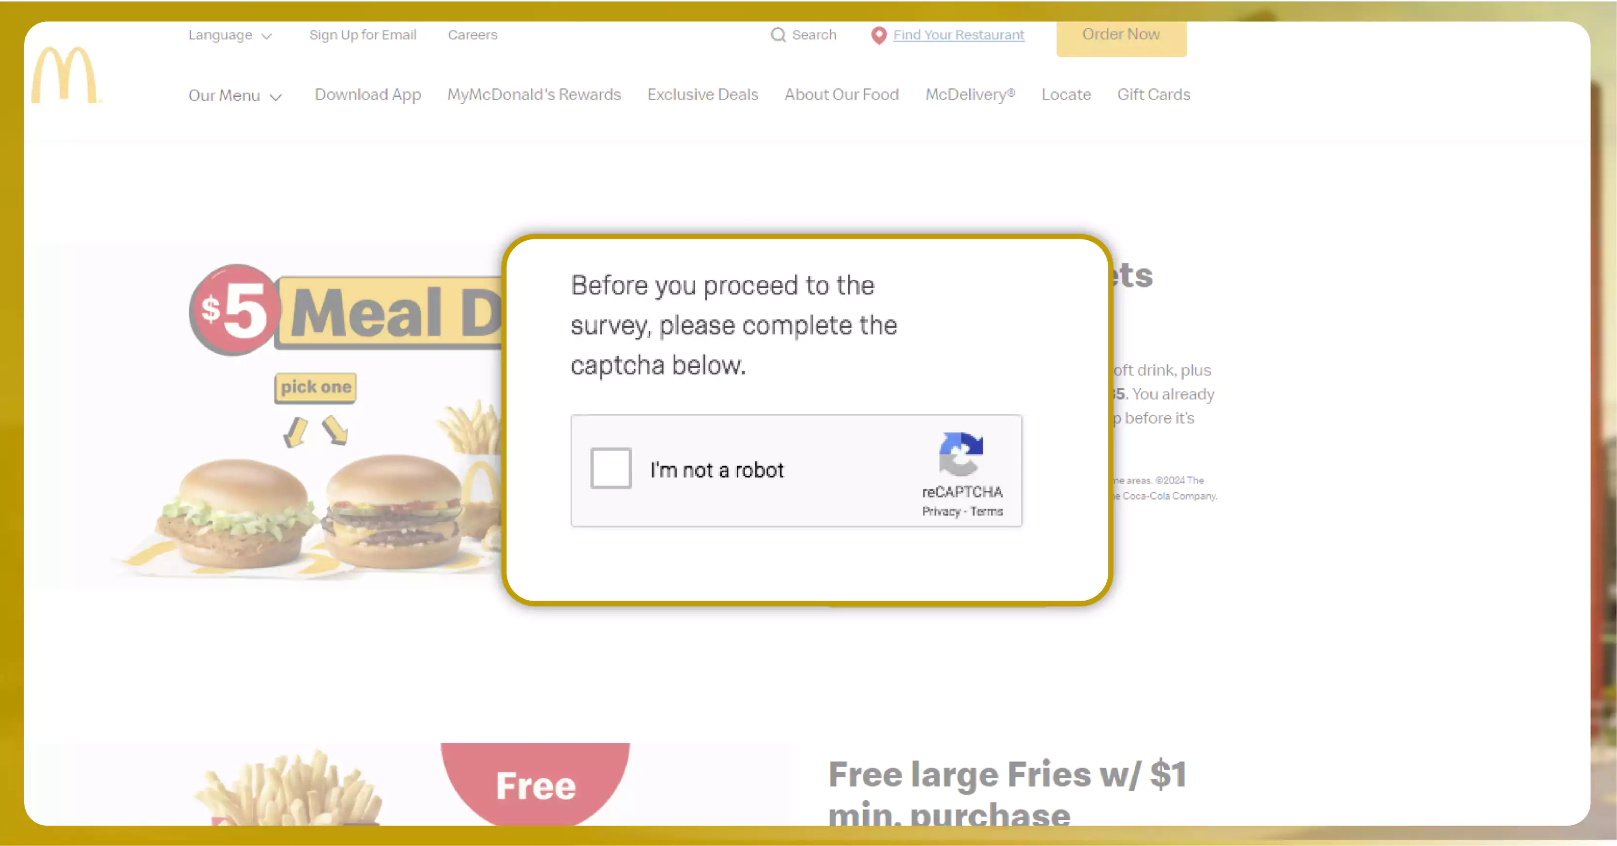Select the Careers menu item
1617x846 pixels.
(473, 34)
